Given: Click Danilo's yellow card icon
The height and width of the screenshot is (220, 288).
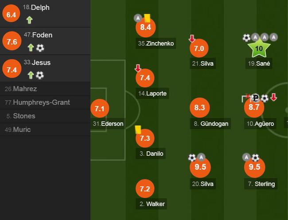Looking at the screenshot, I should (138, 130).
